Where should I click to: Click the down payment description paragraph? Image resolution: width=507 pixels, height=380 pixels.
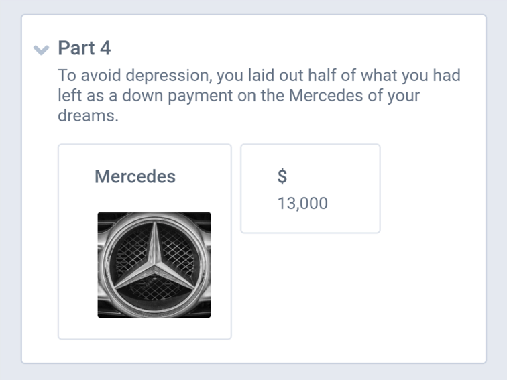tap(259, 95)
